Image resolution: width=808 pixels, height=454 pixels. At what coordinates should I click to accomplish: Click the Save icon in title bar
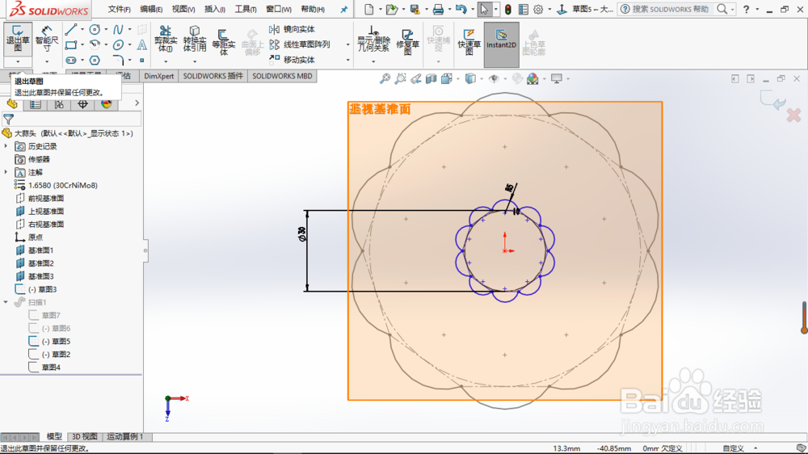coord(415,9)
